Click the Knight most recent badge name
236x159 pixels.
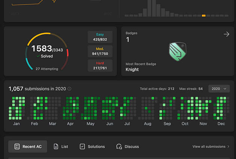pos(132,69)
